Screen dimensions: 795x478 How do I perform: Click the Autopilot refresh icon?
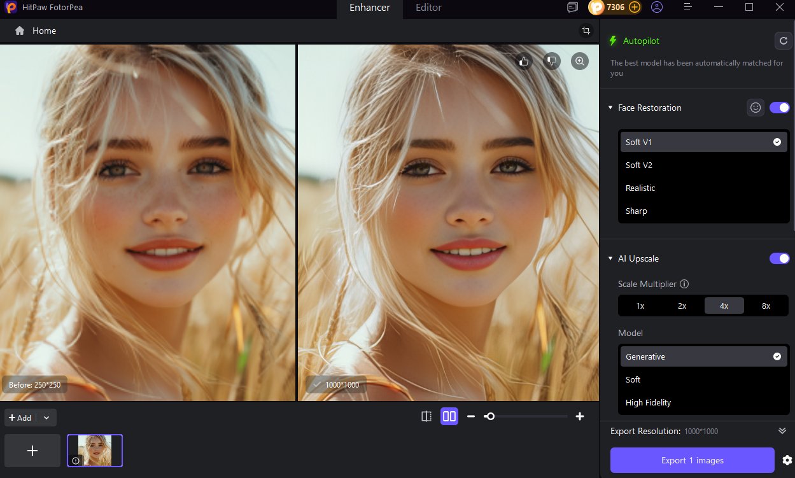[x=782, y=41]
